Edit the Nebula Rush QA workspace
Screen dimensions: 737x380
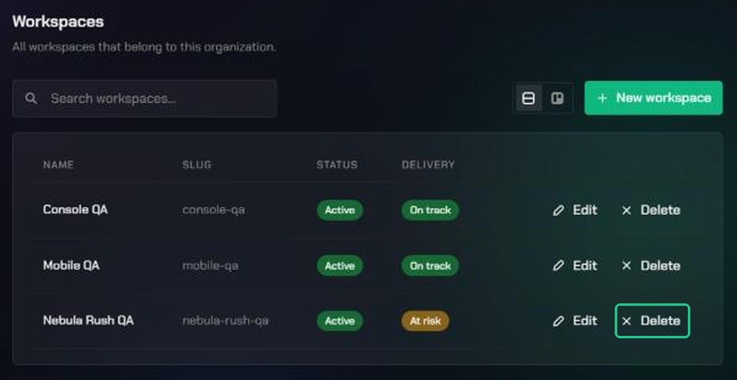click(575, 321)
